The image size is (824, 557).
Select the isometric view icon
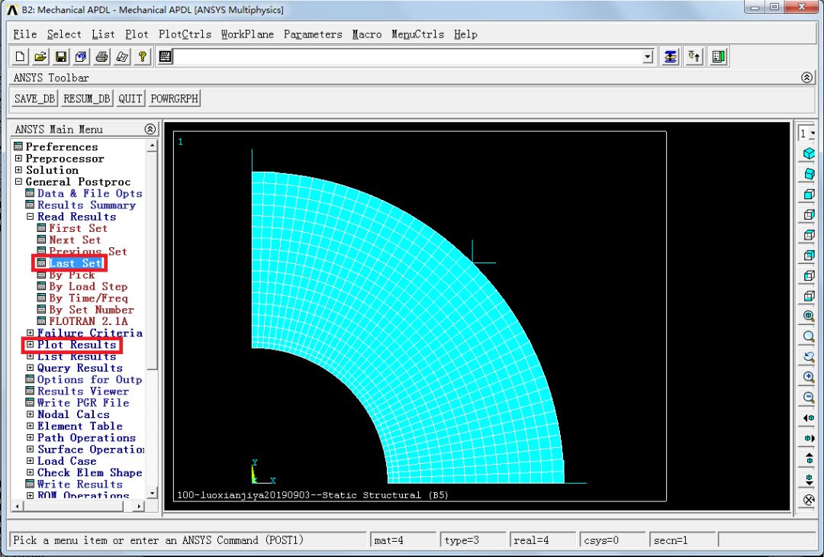(807, 153)
